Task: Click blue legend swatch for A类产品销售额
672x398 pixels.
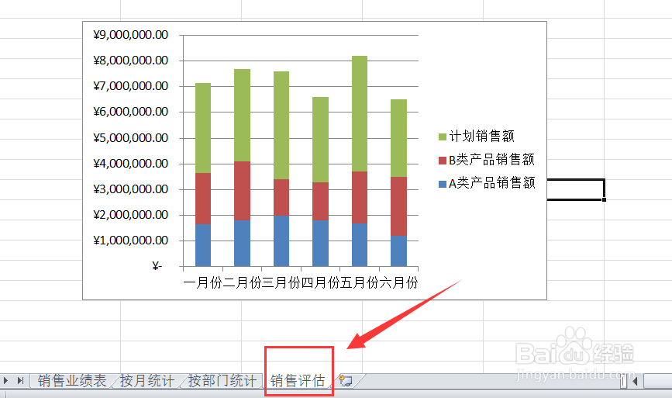Action: (443, 184)
